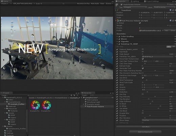Toggle the Force Rain Texture Size value checkbox
Image resolution: width=176 pixels, height=136 pixels.
[143, 59]
